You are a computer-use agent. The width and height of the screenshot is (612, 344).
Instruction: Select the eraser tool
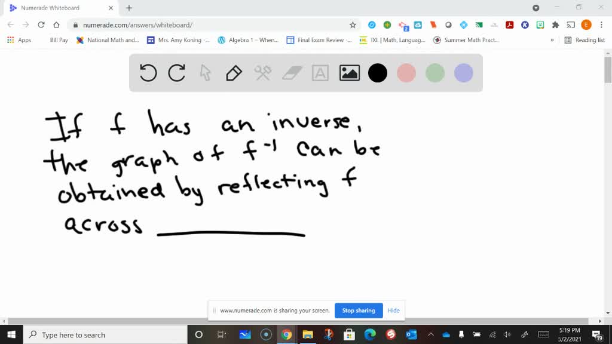pos(292,73)
